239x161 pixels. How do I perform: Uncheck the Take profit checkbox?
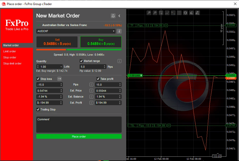click(98, 79)
